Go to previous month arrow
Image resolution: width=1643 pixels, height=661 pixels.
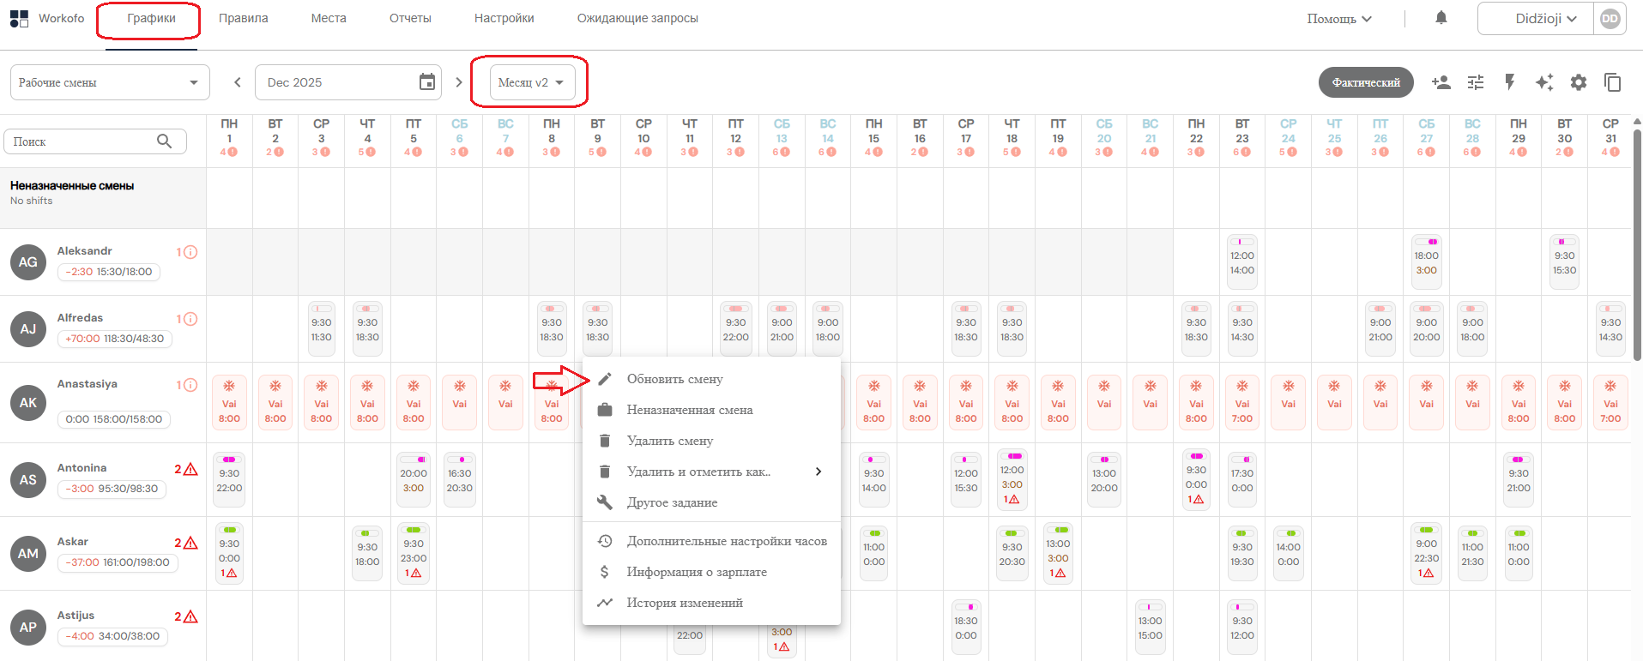pos(238,82)
